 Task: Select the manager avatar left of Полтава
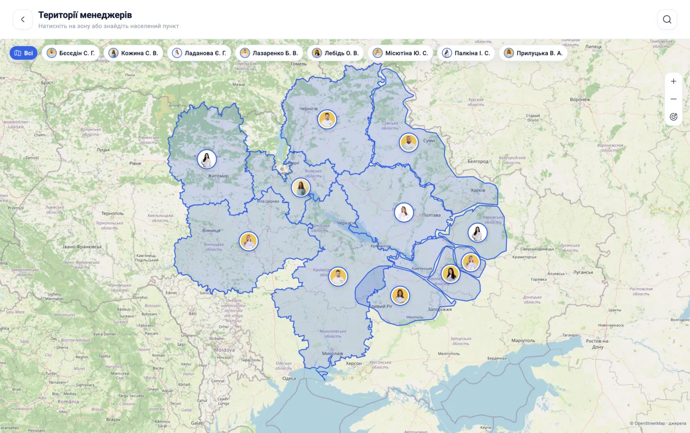[404, 212]
